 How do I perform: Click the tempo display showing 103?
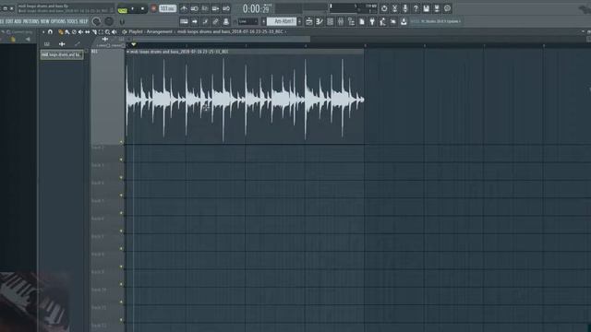click(167, 8)
